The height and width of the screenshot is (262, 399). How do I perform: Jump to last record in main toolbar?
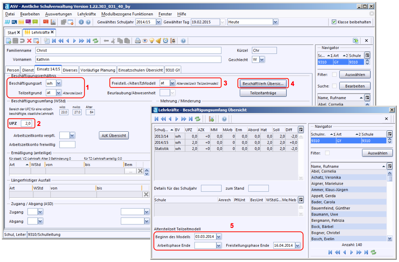89,41
